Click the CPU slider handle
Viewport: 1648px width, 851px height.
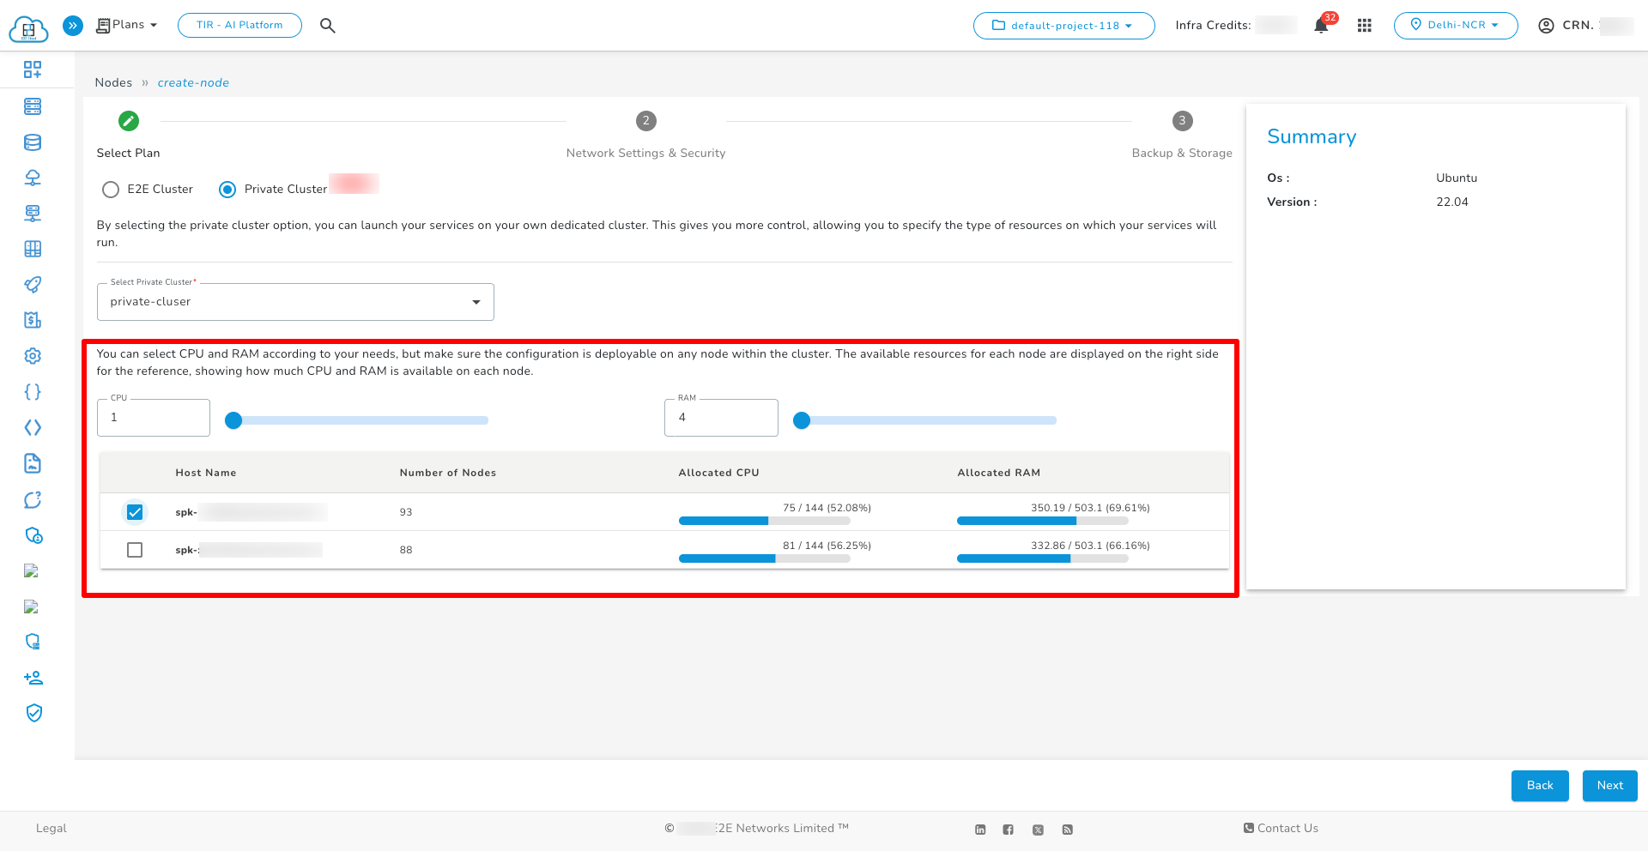point(233,420)
